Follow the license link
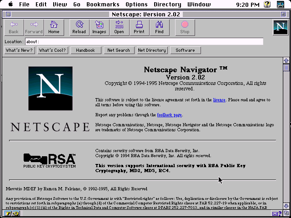Image resolution: width=291 pixels, height=218 pixels. (x=219, y=100)
